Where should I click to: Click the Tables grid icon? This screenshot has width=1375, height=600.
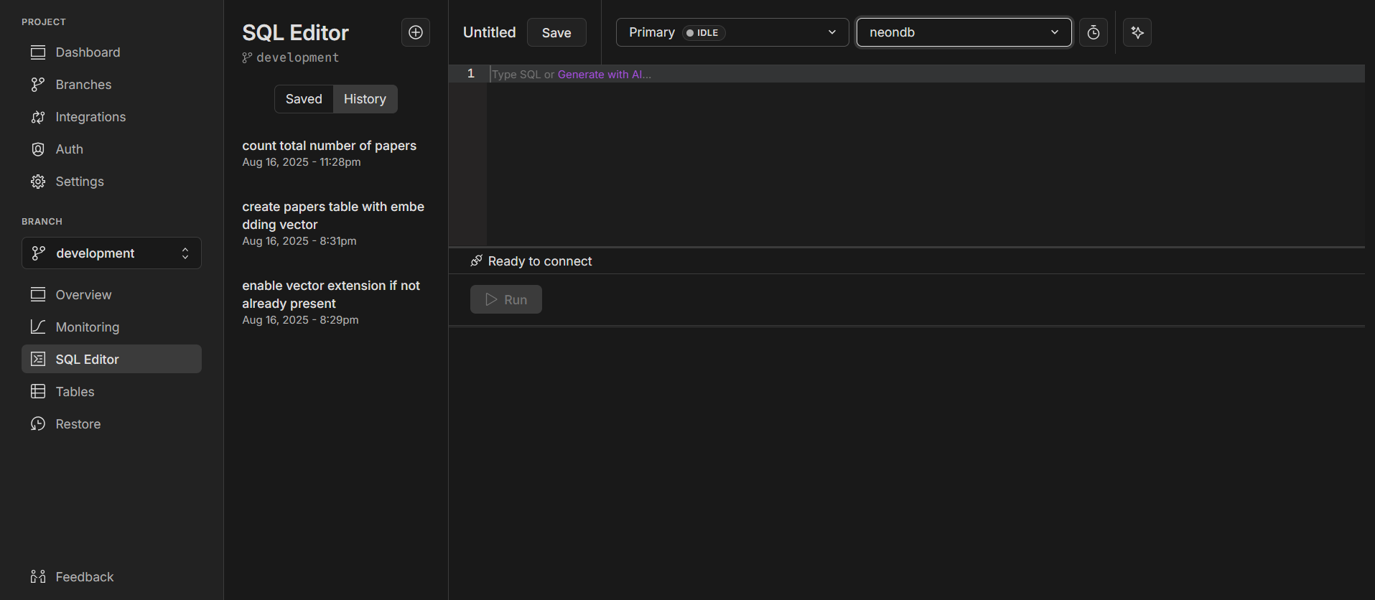[x=38, y=391]
